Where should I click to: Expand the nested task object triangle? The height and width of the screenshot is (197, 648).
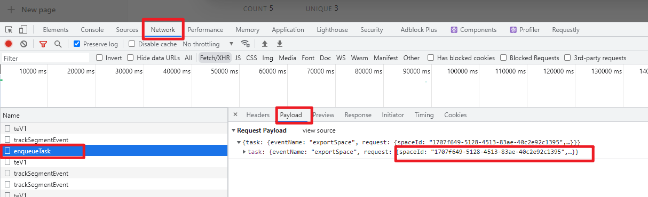point(244,152)
